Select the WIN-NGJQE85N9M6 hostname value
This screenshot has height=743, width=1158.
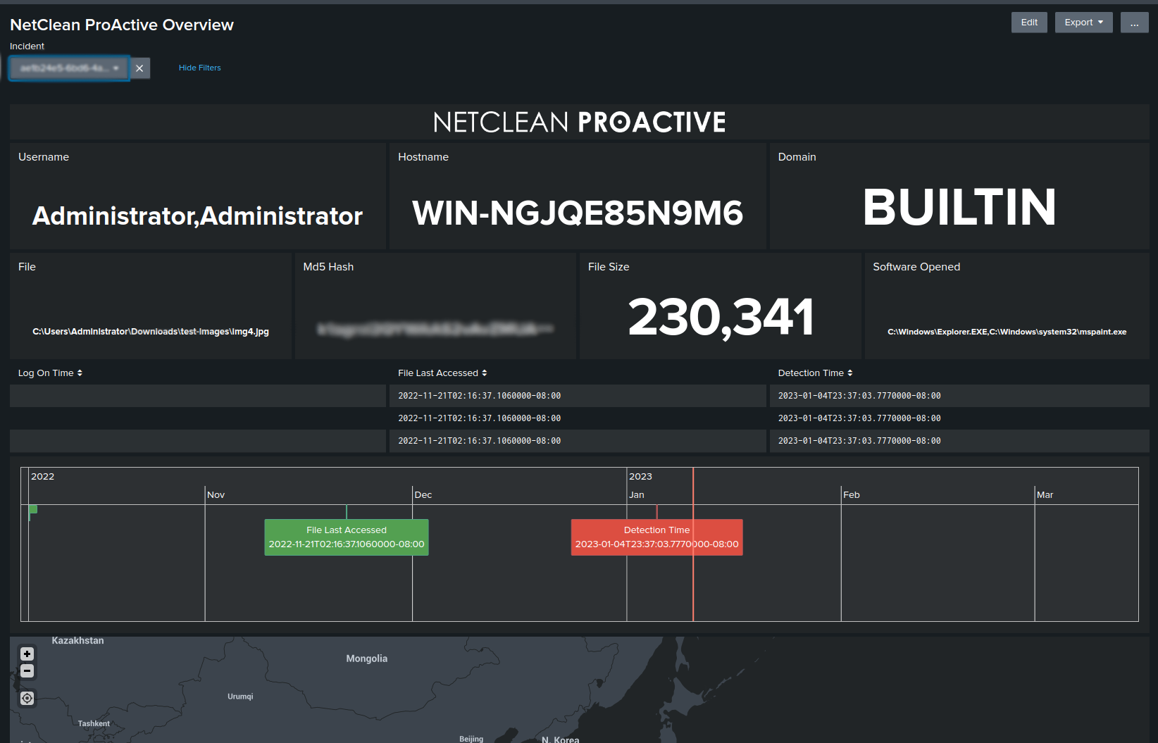pos(578,213)
